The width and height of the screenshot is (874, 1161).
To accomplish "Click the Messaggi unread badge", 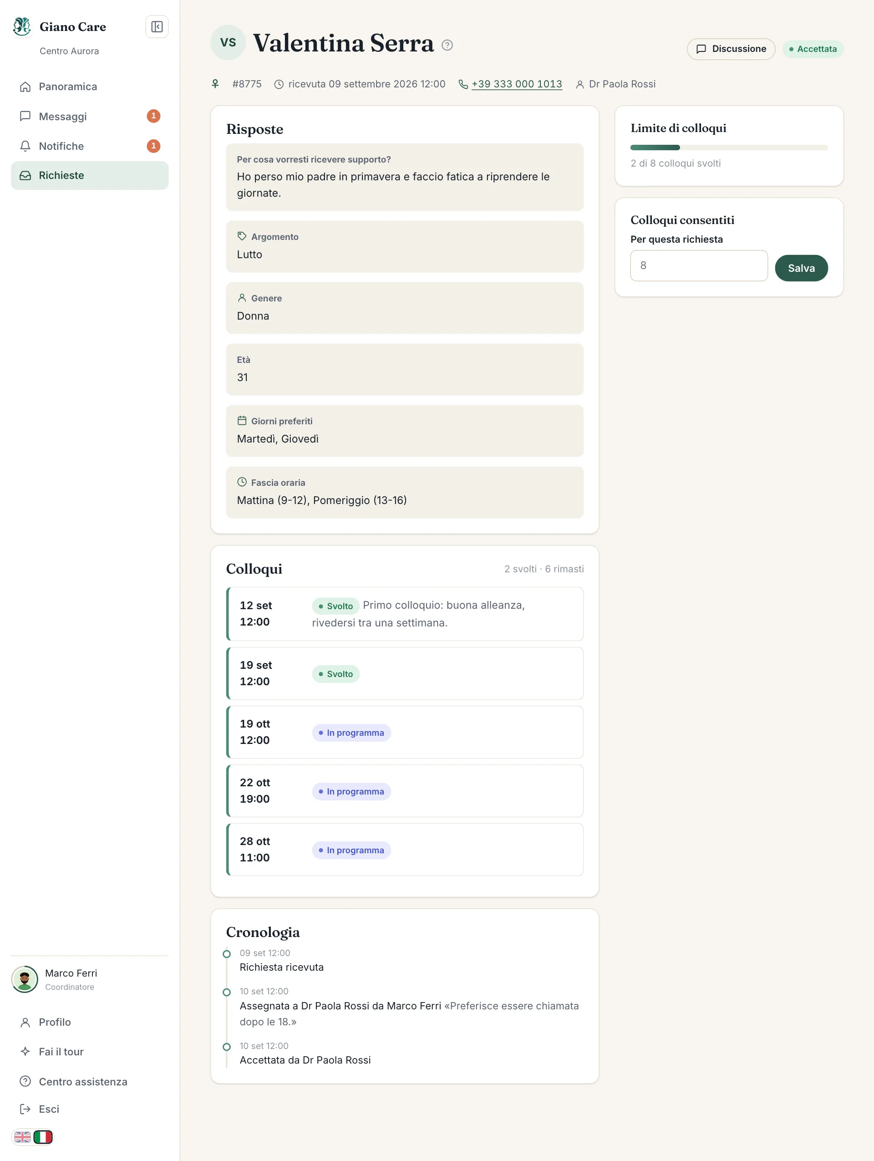I will (x=153, y=116).
